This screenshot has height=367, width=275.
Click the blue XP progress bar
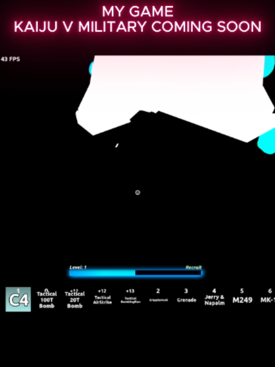(x=135, y=272)
